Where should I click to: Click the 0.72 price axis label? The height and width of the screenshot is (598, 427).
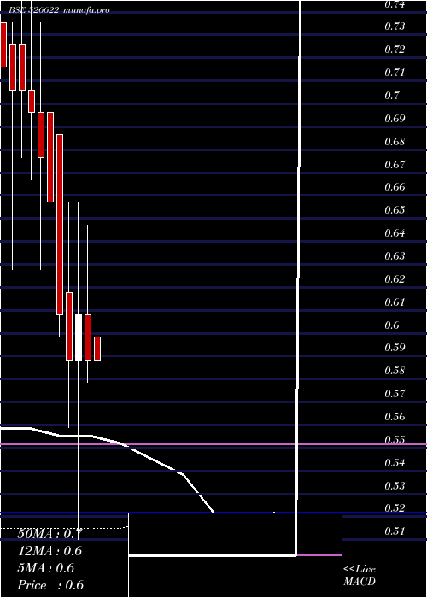pos(395,50)
